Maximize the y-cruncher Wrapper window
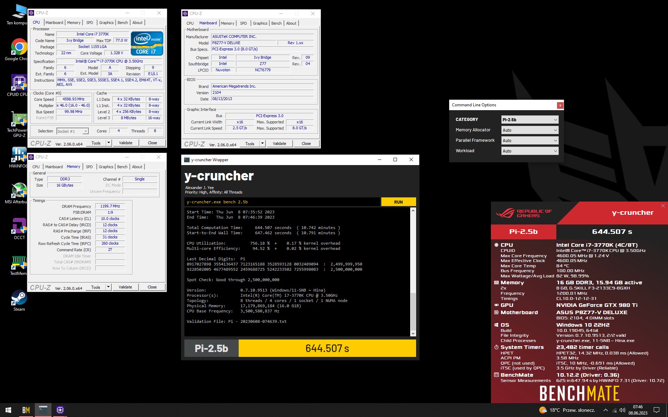The width and height of the screenshot is (668, 417). (x=395, y=160)
